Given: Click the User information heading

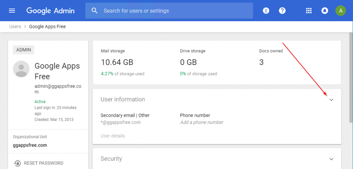Looking at the screenshot, I should click(123, 99).
